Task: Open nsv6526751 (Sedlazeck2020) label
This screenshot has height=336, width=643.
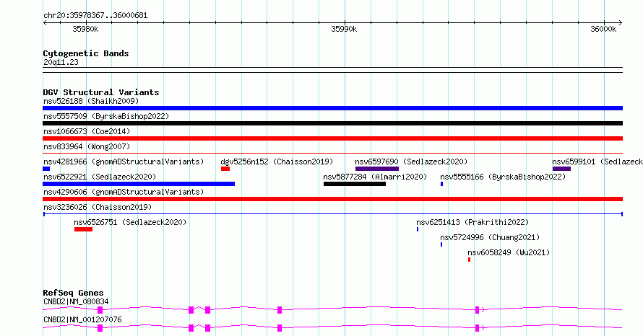Action: tap(130, 222)
